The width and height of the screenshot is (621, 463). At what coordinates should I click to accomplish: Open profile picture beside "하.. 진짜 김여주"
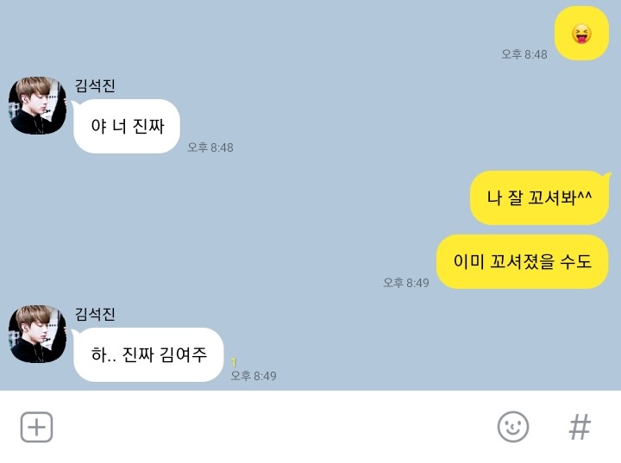coord(38,334)
